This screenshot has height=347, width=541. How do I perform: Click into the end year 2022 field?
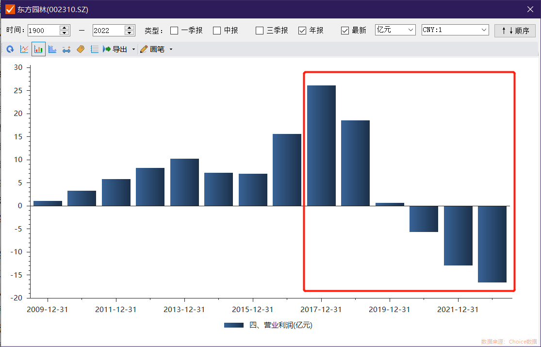click(108, 31)
